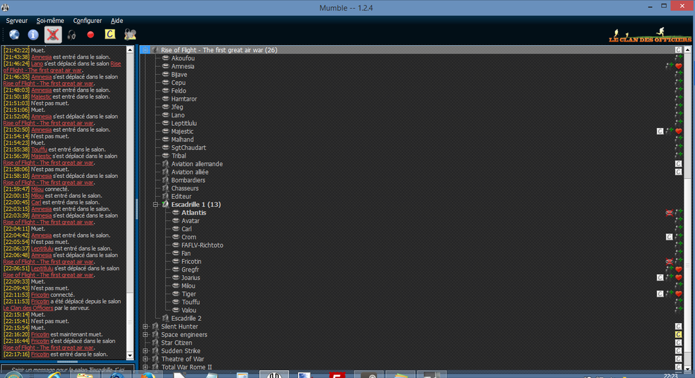Click the green authenticated icon on Akoufou's row

coord(678,58)
